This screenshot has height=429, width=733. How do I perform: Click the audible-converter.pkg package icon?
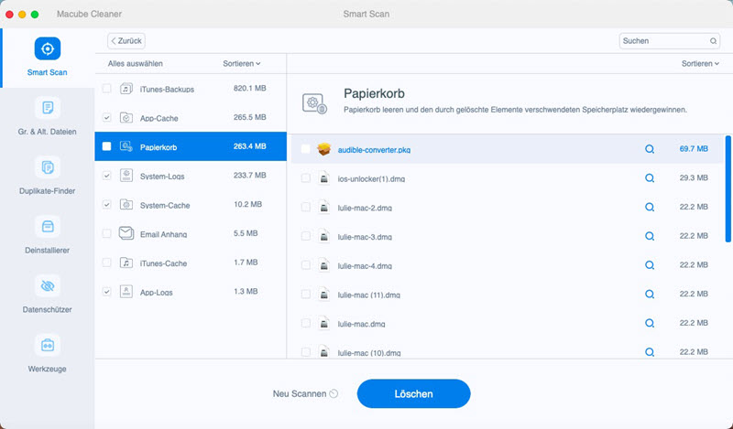pyautogui.click(x=324, y=149)
